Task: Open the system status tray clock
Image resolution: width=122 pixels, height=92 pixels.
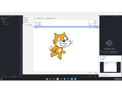Action: (x=118, y=79)
